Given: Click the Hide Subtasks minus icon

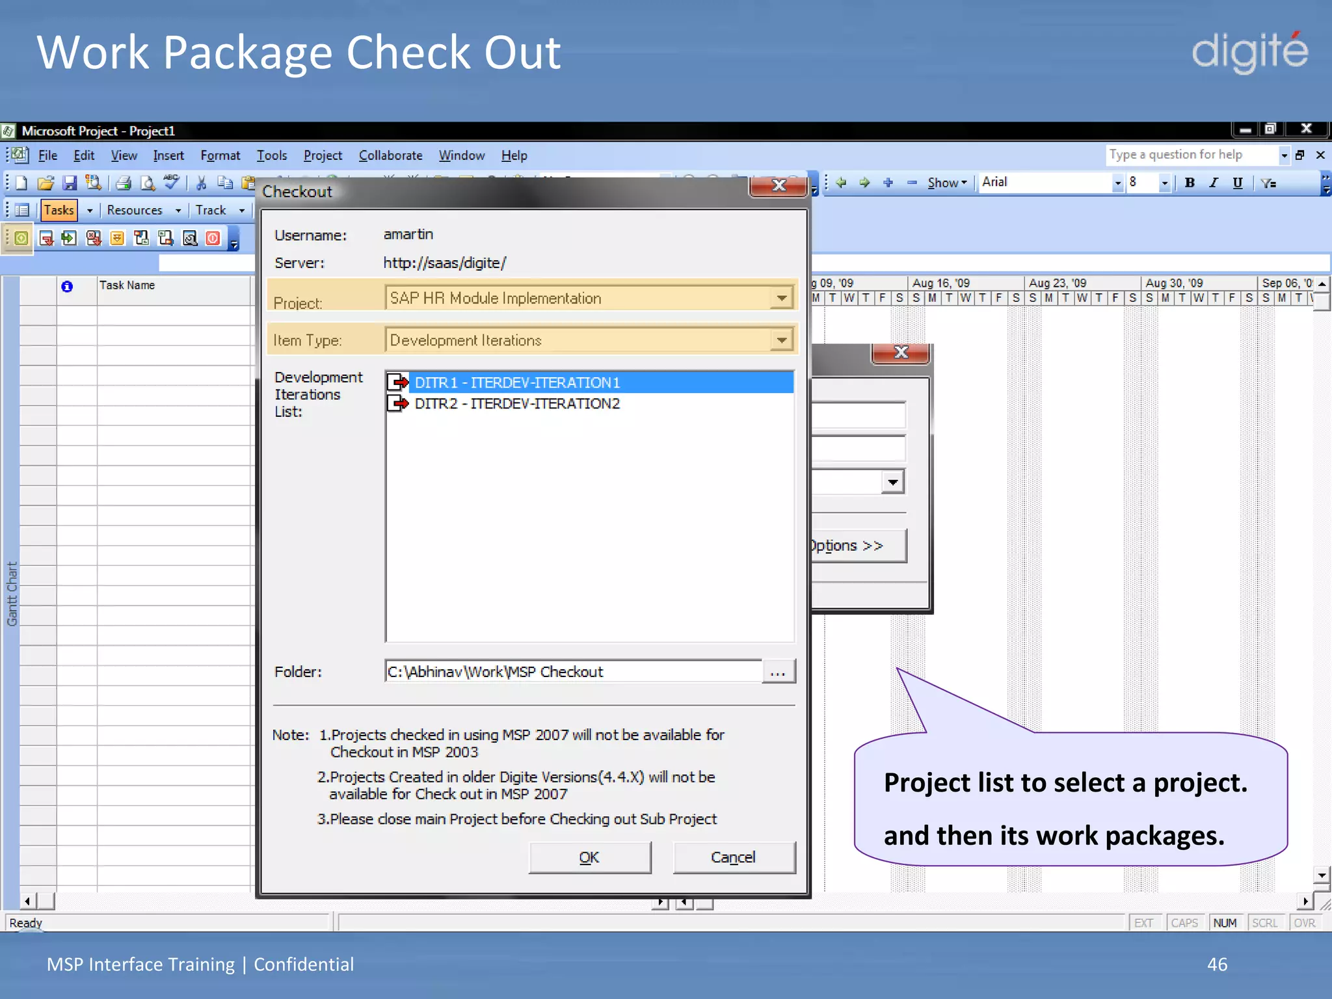Looking at the screenshot, I should (x=912, y=183).
